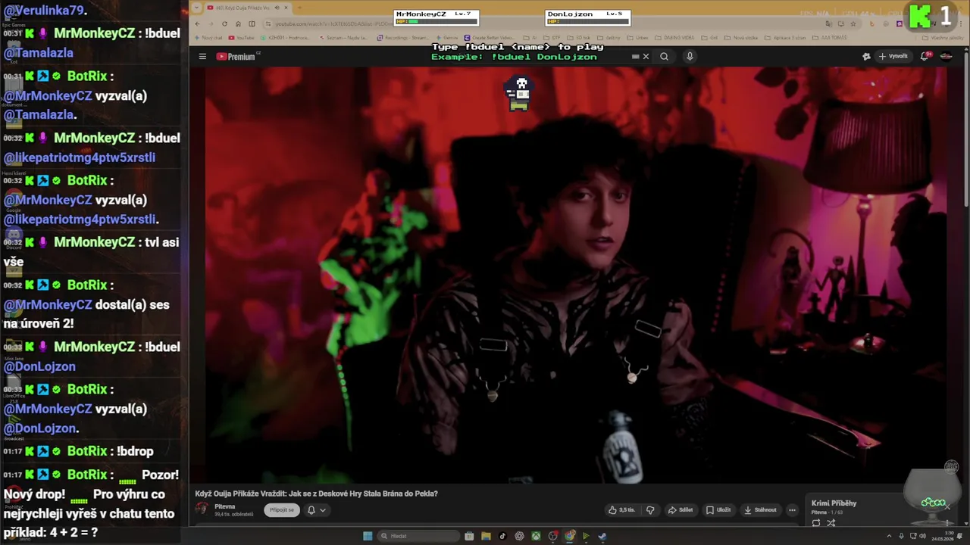Image resolution: width=970 pixels, height=545 pixels.
Task: Open the Pitevna channel name link
Action: point(225,506)
